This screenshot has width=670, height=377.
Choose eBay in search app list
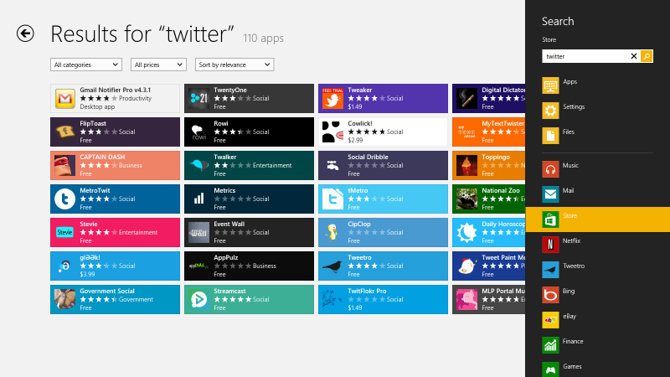tap(597, 320)
